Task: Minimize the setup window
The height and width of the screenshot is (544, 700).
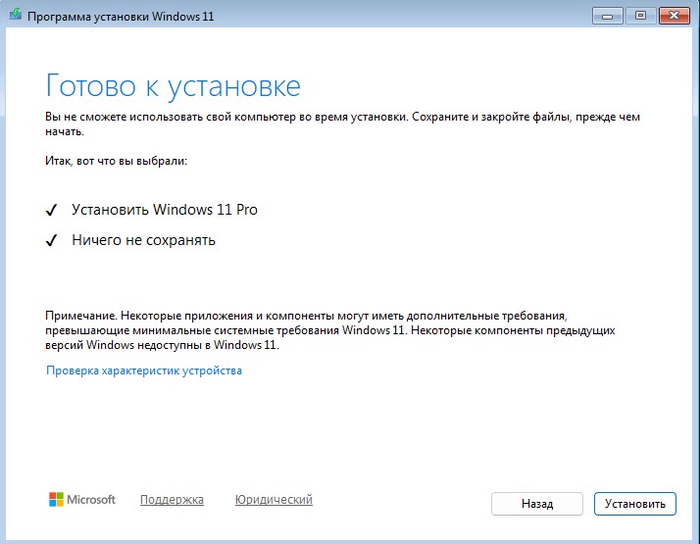Action: (607, 16)
